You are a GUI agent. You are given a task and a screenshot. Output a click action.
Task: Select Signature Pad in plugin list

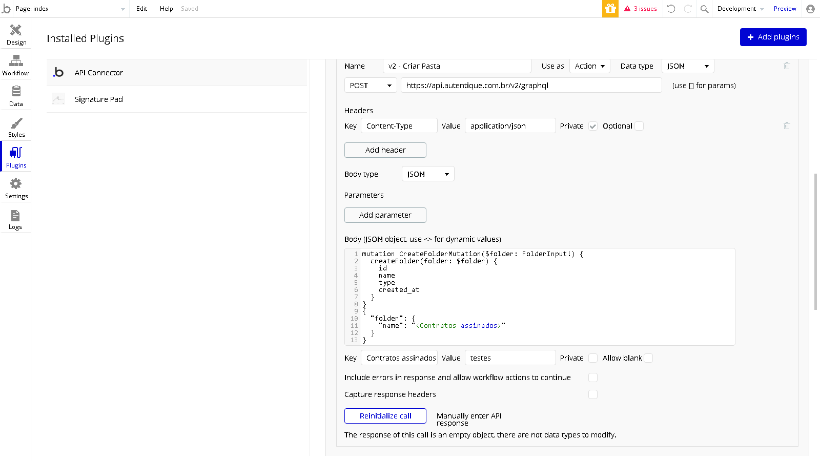[x=177, y=99]
